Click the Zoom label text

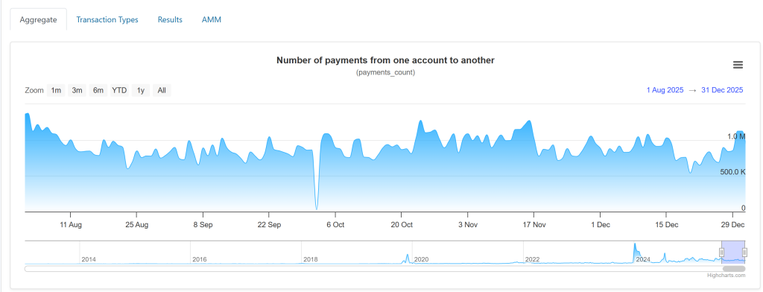pyautogui.click(x=34, y=91)
